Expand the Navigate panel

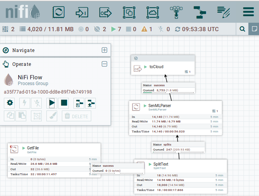coord(104,50)
